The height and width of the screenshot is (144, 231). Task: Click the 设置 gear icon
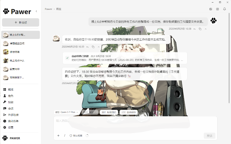click(5, 127)
